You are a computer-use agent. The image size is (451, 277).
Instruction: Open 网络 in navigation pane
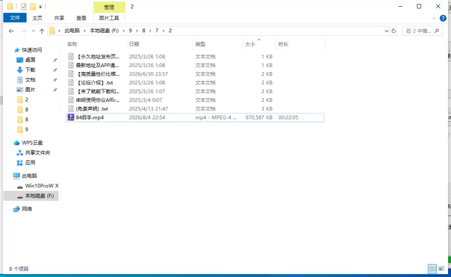pyautogui.click(x=26, y=209)
